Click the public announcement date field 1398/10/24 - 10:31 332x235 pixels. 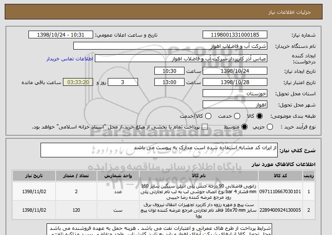click(x=61, y=35)
